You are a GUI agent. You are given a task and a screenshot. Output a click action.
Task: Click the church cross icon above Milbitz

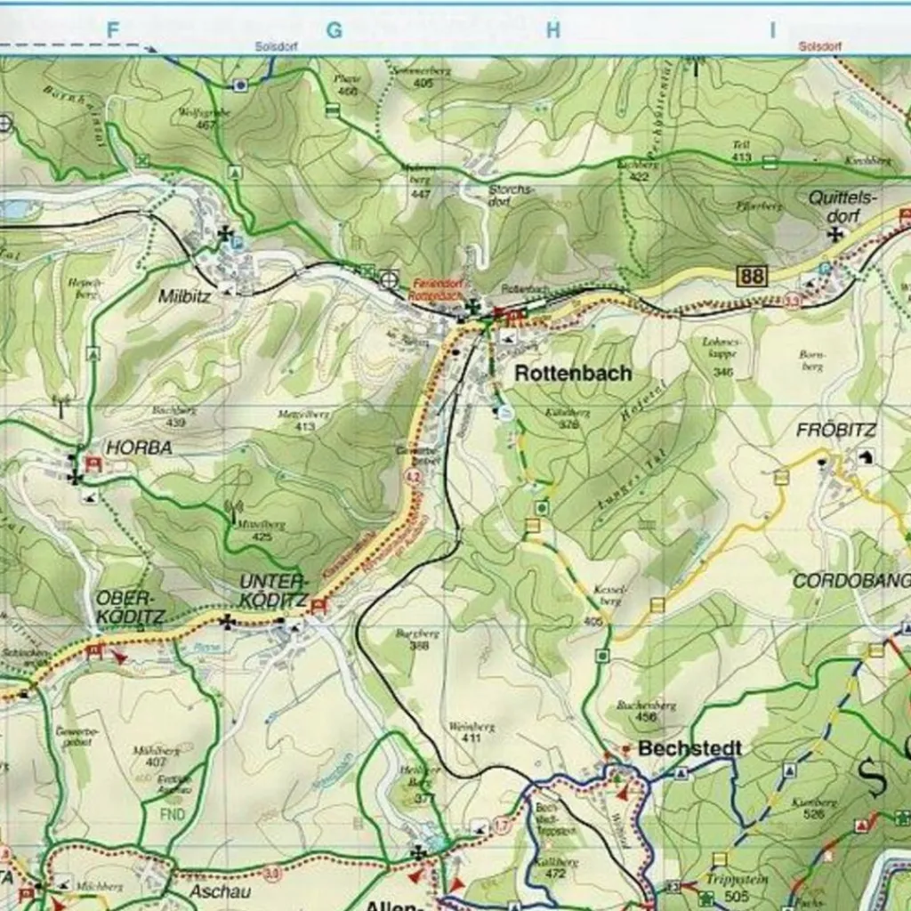[226, 233]
